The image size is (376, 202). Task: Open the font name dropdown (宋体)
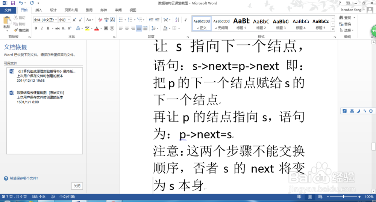pyautogui.click(x=56, y=20)
